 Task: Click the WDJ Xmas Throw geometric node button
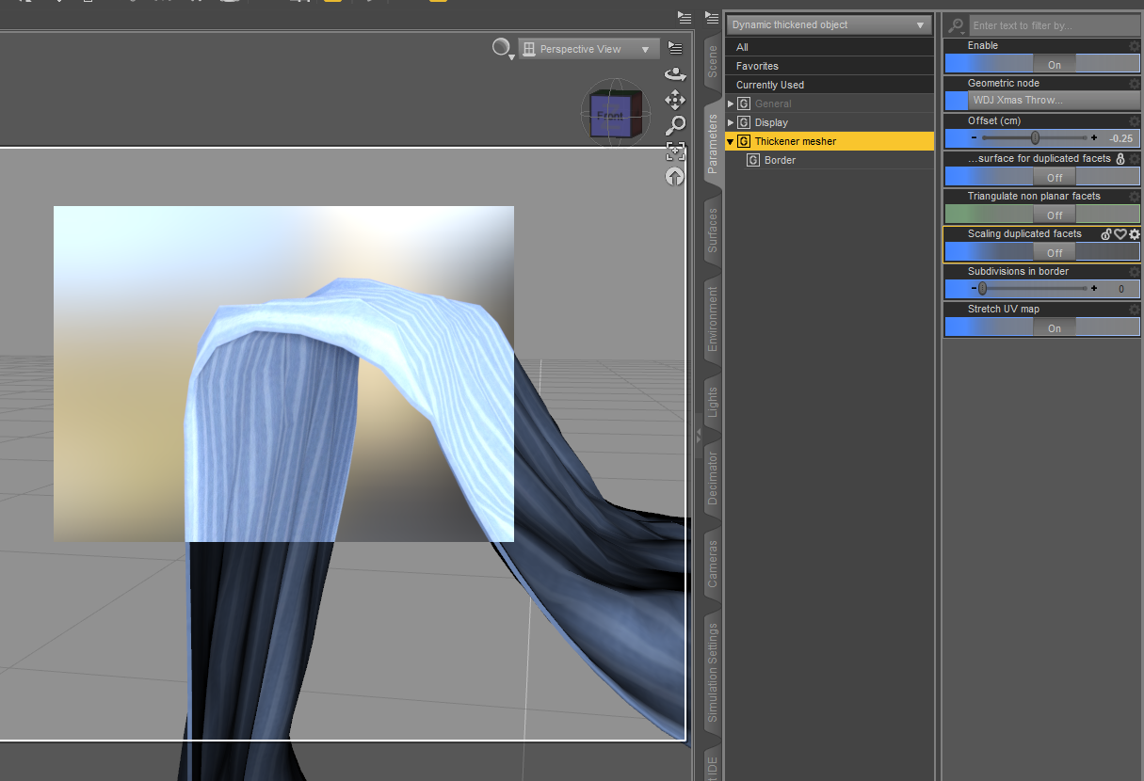(1053, 101)
